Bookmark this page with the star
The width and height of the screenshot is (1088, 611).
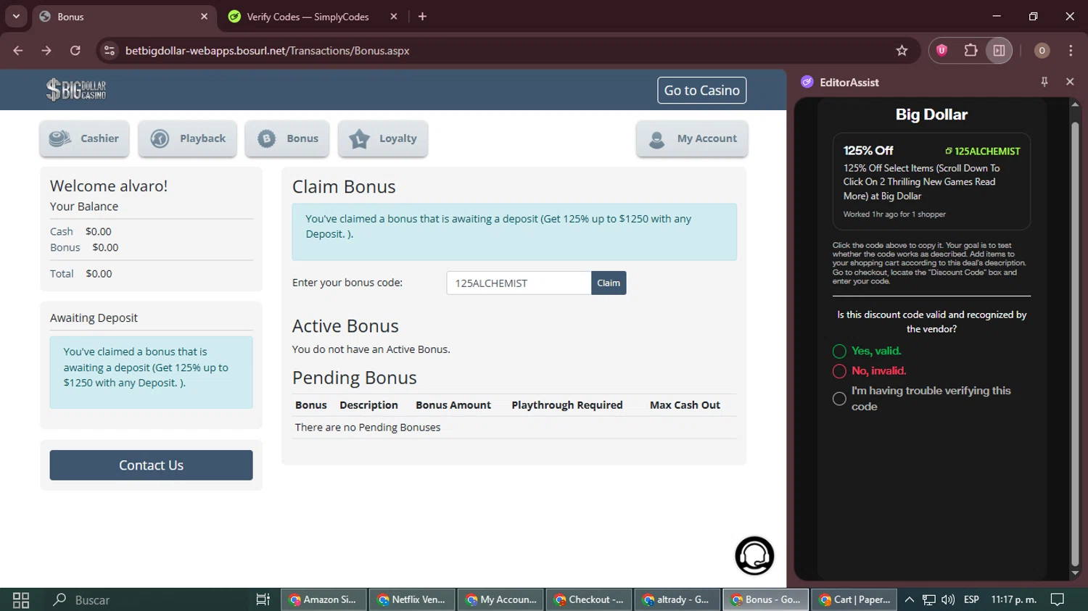pyautogui.click(x=902, y=51)
